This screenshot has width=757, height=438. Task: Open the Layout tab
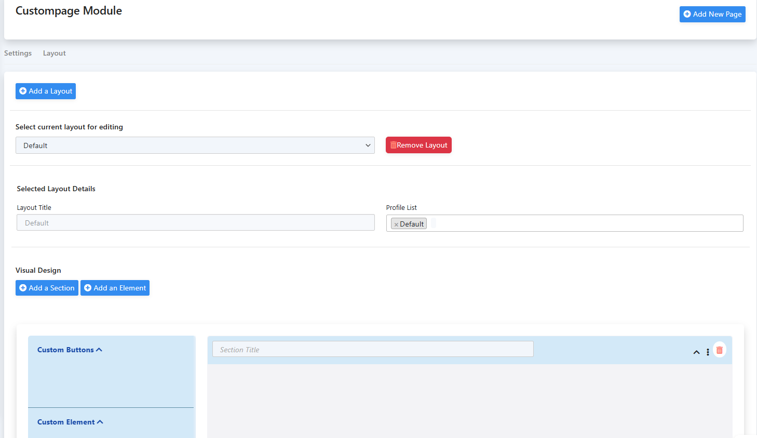[54, 54]
